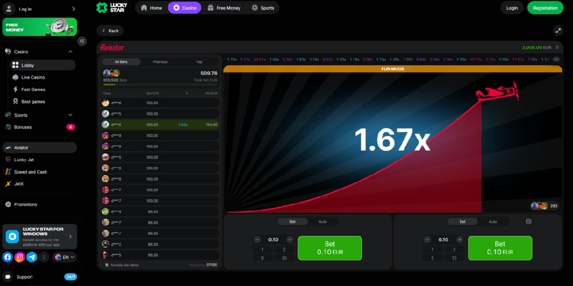Place bet with second green Bet button
573x286 pixels.
coord(500,248)
